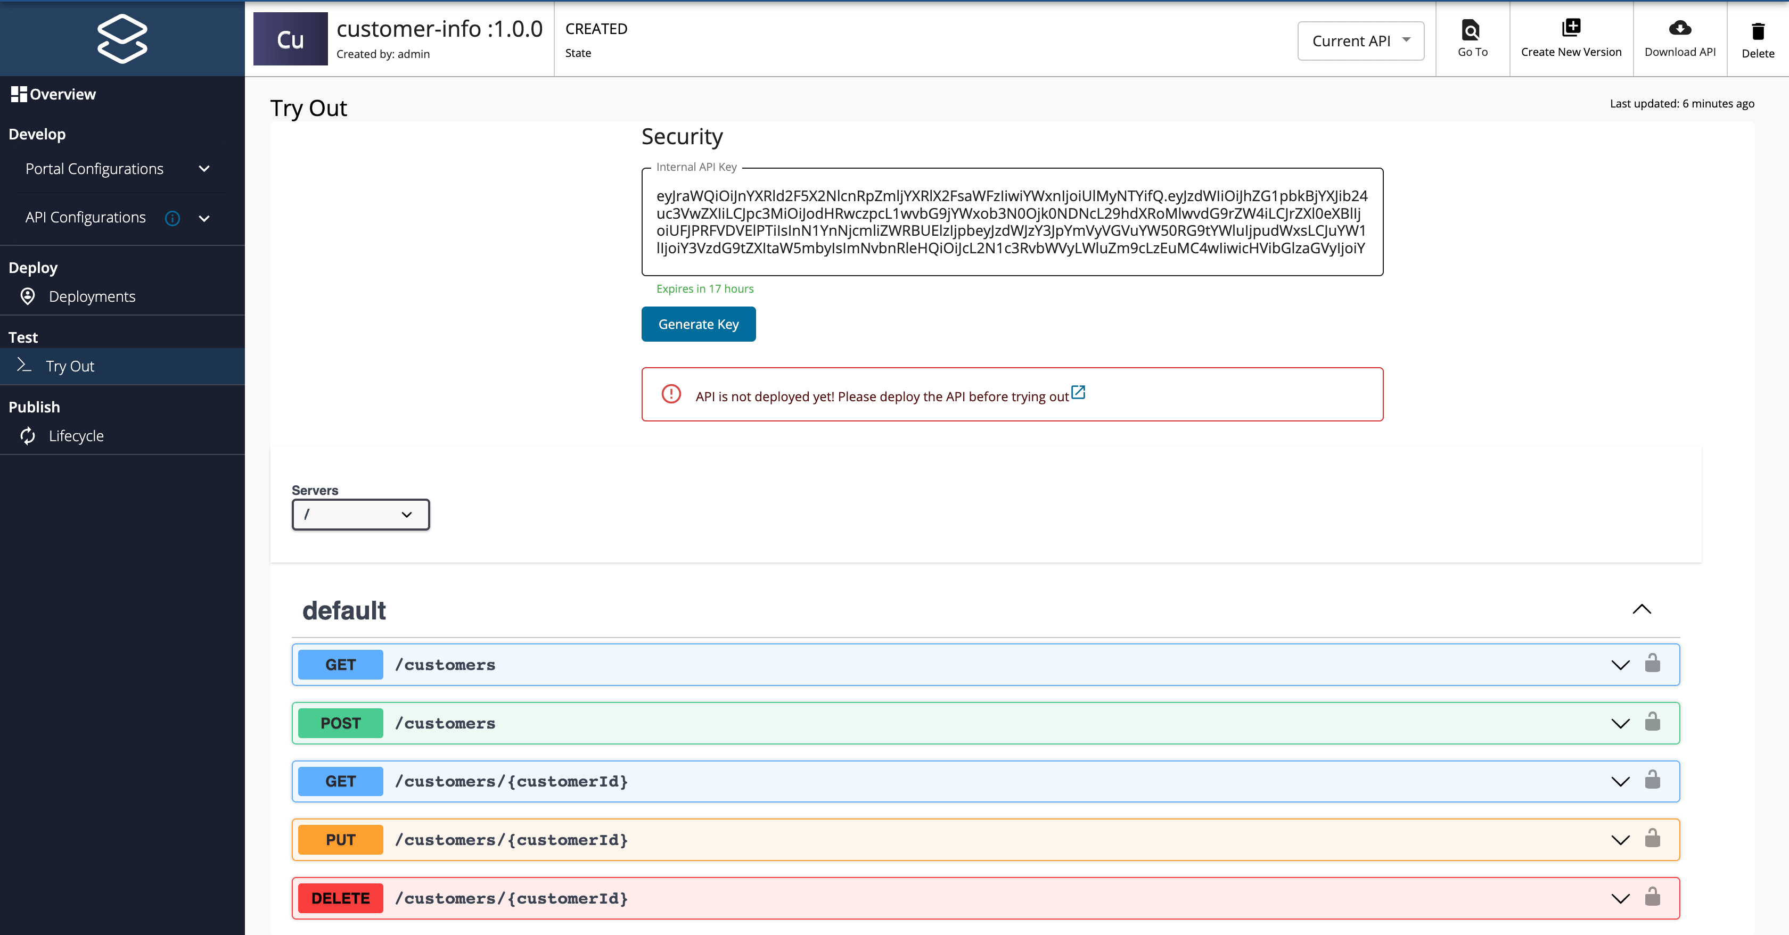The image size is (1789, 935).
Task: Open Portal Configurations menu item
Action: tap(94, 169)
